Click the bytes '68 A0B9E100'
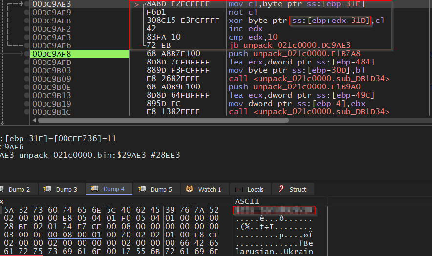432x256 pixels. pyautogui.click(x=173, y=87)
